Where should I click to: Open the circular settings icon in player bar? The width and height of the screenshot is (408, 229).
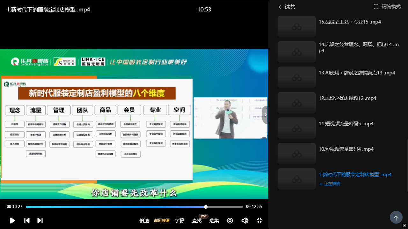[230, 220]
